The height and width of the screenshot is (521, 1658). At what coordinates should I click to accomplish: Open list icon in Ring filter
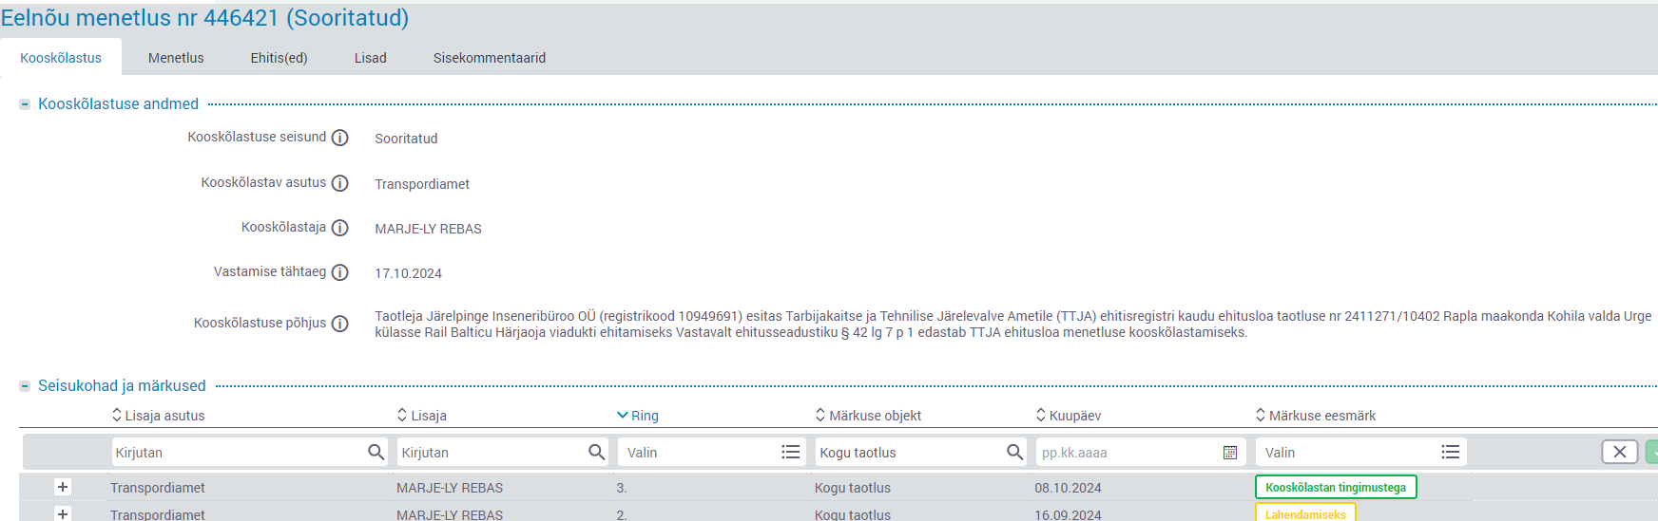(x=790, y=452)
